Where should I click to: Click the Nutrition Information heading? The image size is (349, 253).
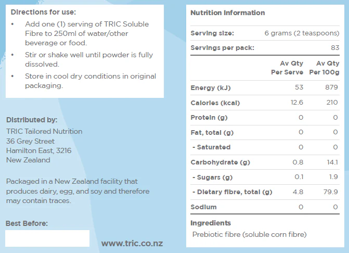tap(228, 12)
